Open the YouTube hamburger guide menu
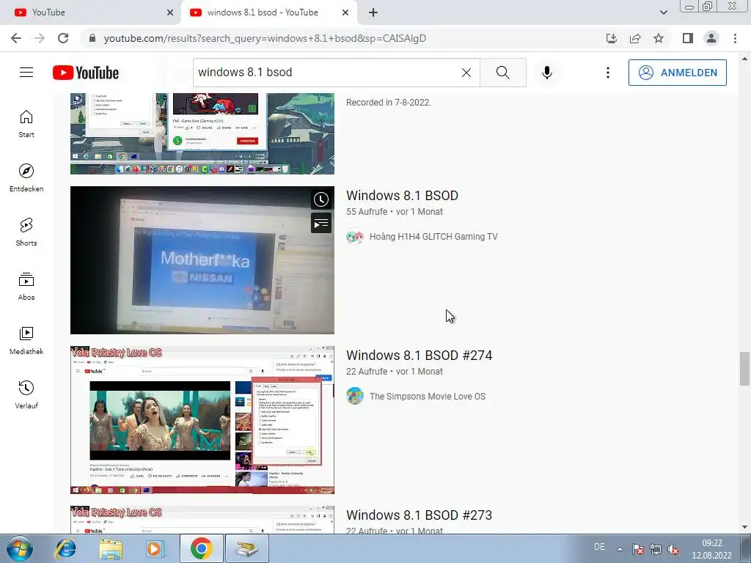 pos(26,73)
